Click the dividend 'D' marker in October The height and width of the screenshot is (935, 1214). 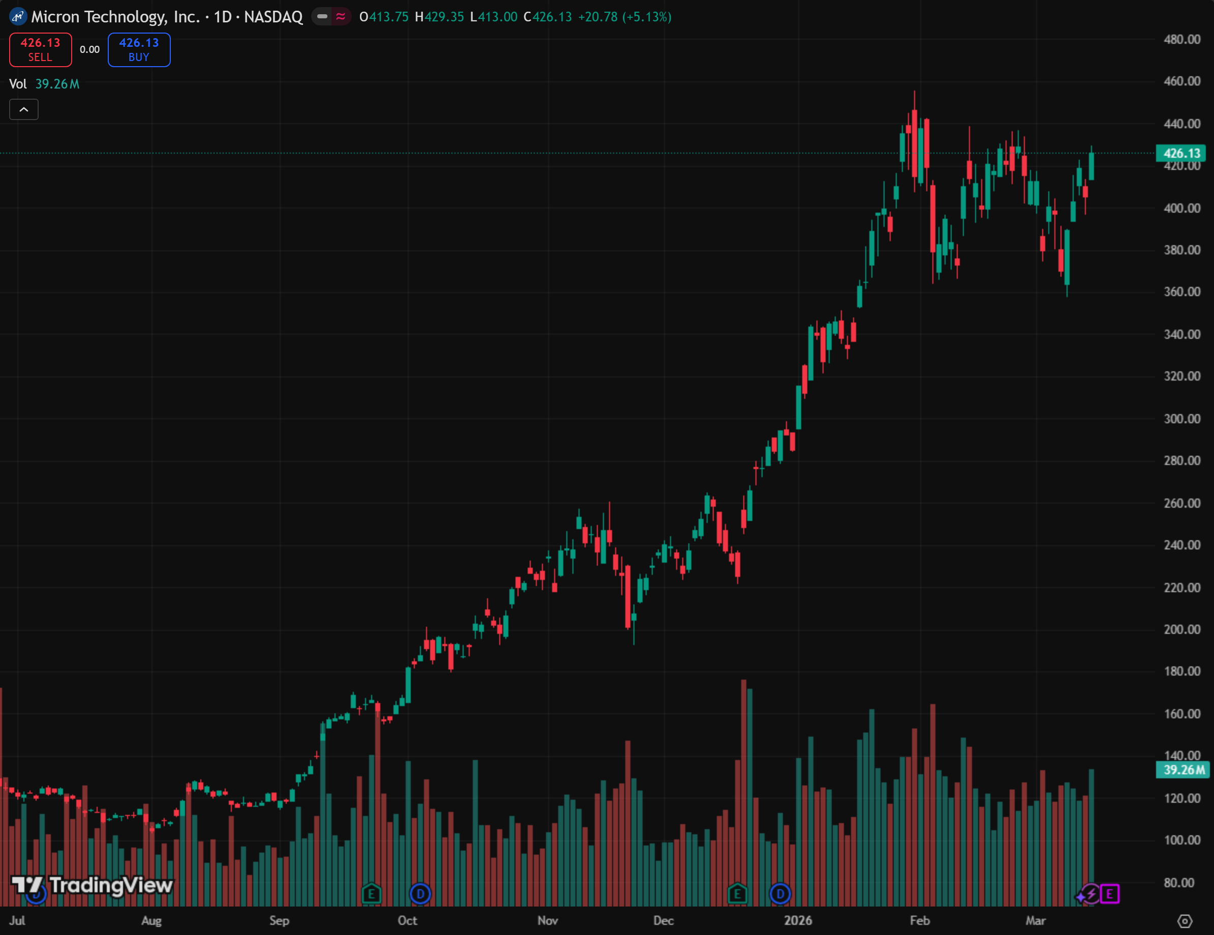[x=420, y=894]
